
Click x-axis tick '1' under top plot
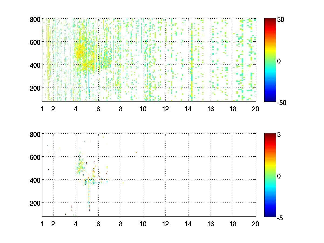pyautogui.click(x=42, y=109)
